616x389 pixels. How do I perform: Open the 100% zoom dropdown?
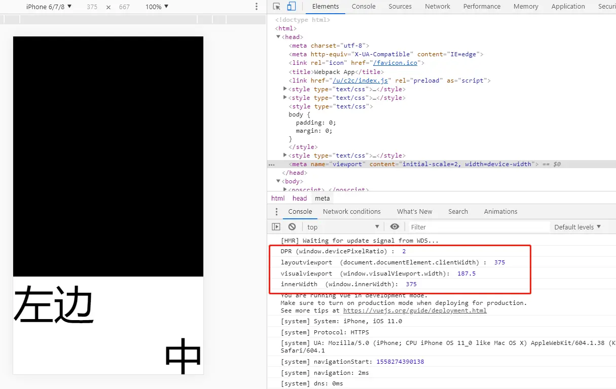click(x=157, y=7)
